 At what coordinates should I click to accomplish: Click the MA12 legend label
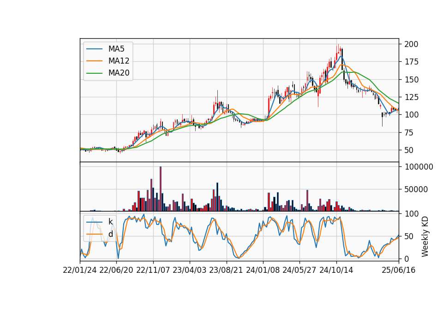(119, 61)
